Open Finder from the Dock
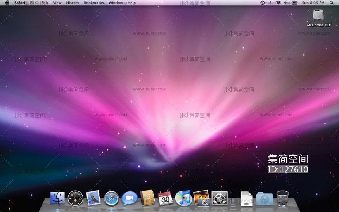 click(x=57, y=198)
